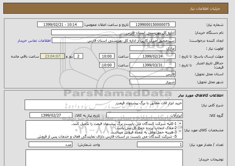
Task: Click the label شهر محل تحویل
Action: pyautogui.click(x=210, y=82)
